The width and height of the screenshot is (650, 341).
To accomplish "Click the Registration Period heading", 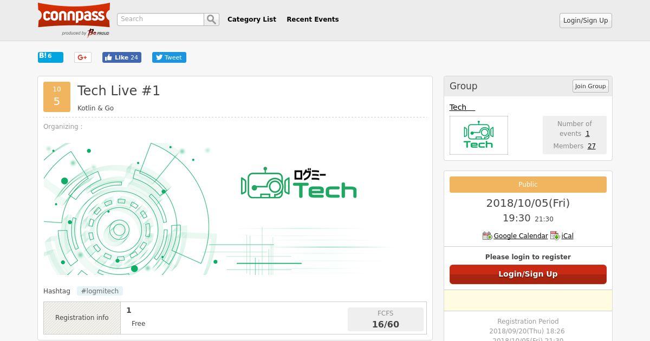I will click(528, 322).
